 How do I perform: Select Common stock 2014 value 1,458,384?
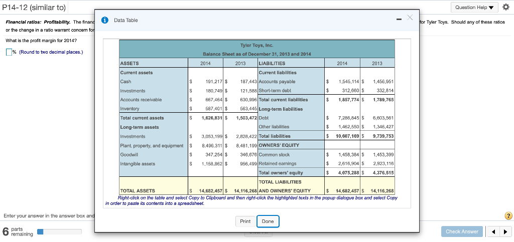point(349,154)
